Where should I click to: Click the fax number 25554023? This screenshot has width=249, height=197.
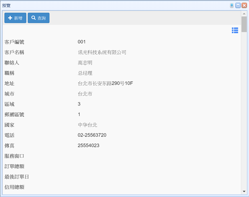[x=89, y=145]
